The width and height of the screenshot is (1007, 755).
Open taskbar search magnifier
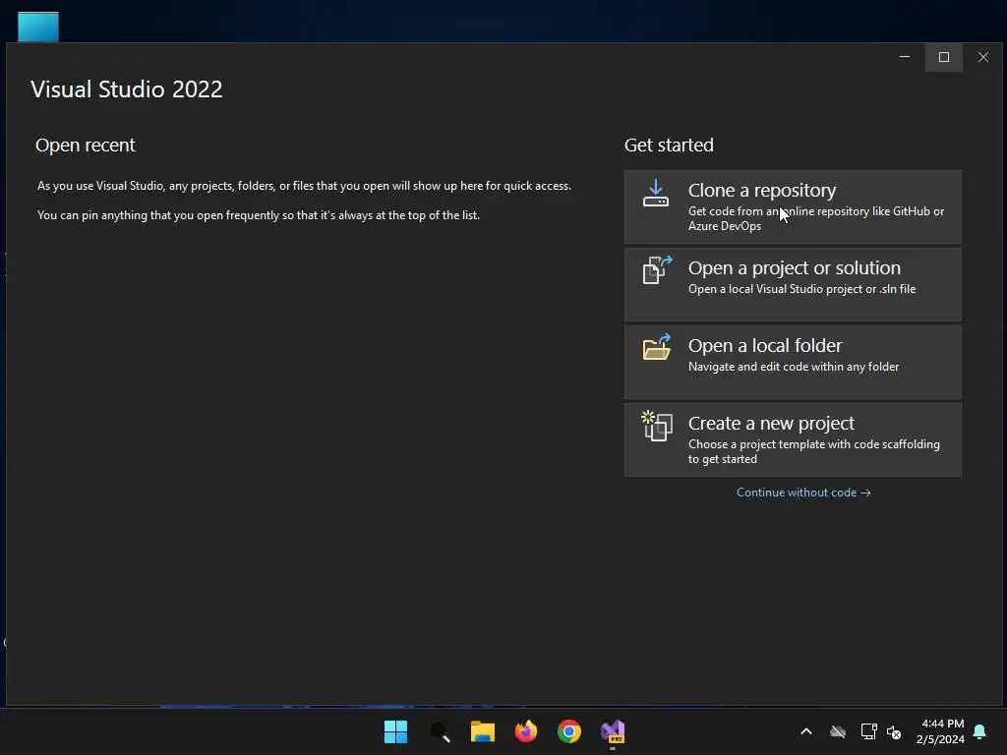coord(440,731)
